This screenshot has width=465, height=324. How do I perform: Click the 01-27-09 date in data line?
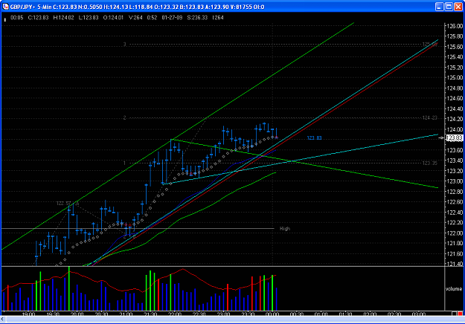[172, 18]
